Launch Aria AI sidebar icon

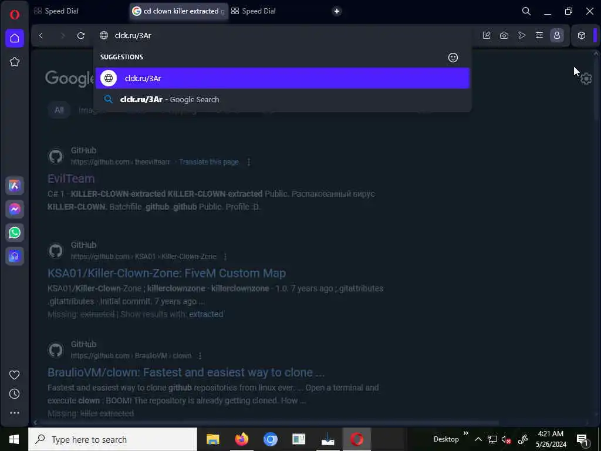(15, 186)
